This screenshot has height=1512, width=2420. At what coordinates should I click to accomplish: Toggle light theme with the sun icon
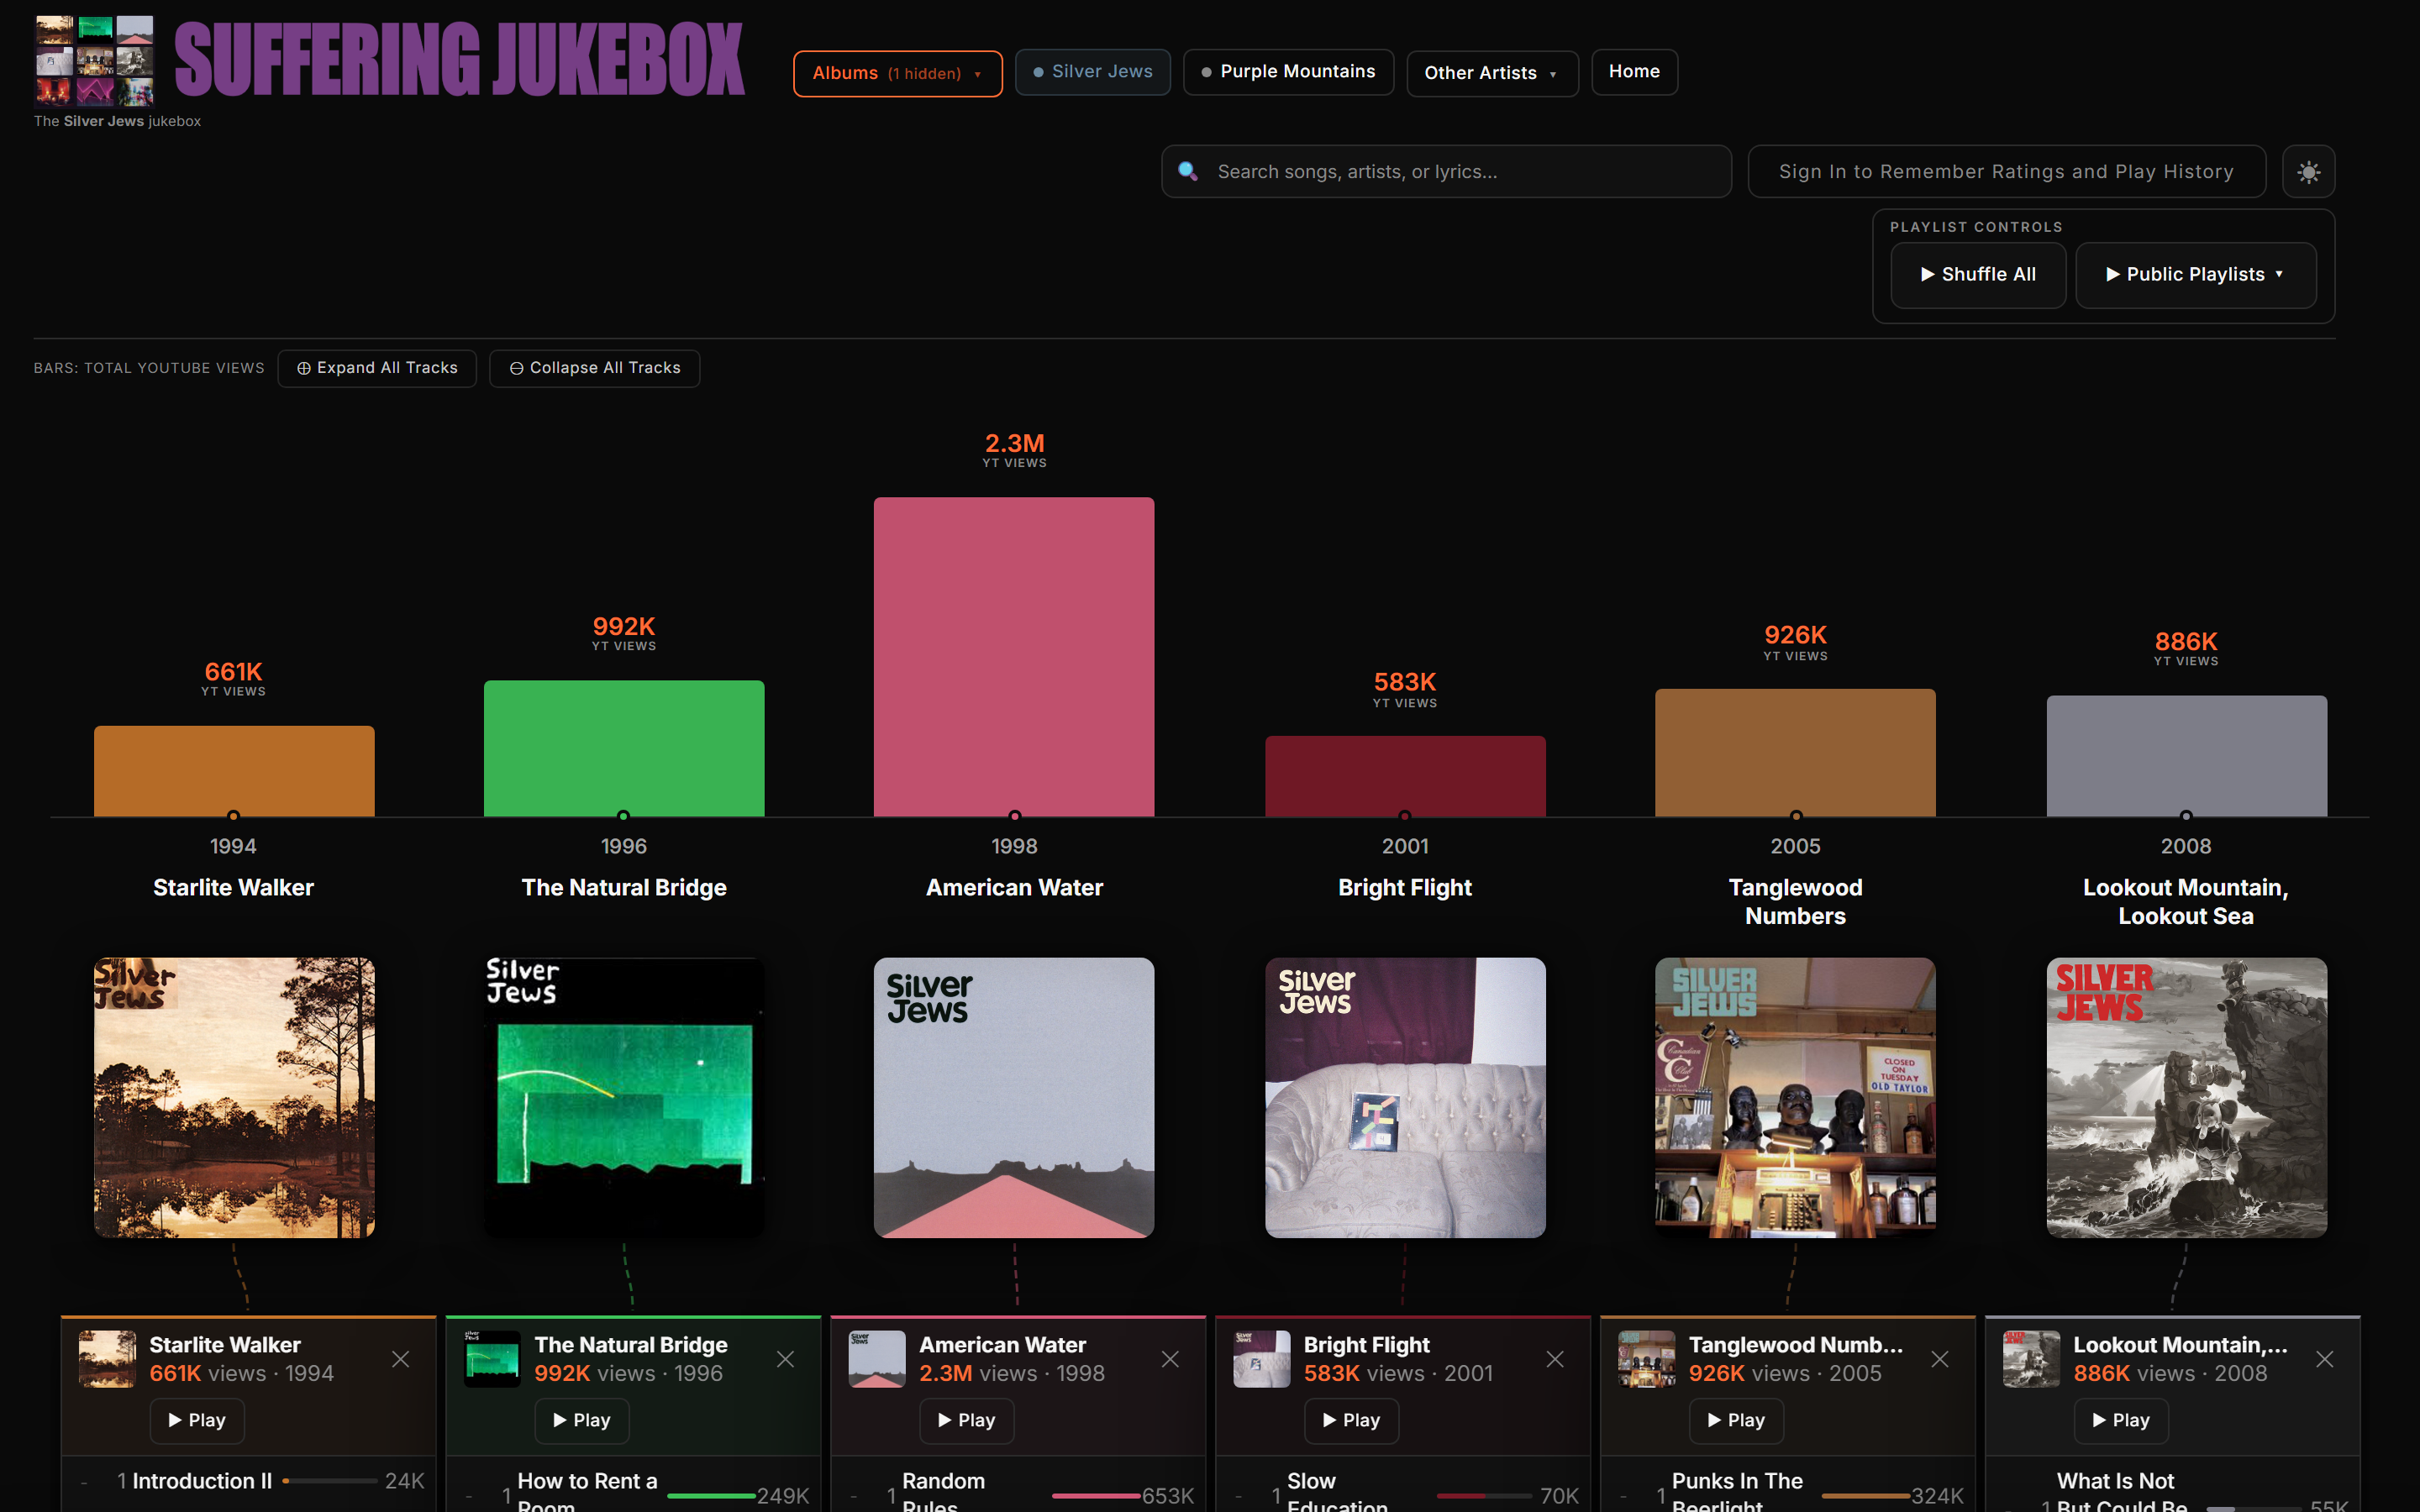point(2308,172)
